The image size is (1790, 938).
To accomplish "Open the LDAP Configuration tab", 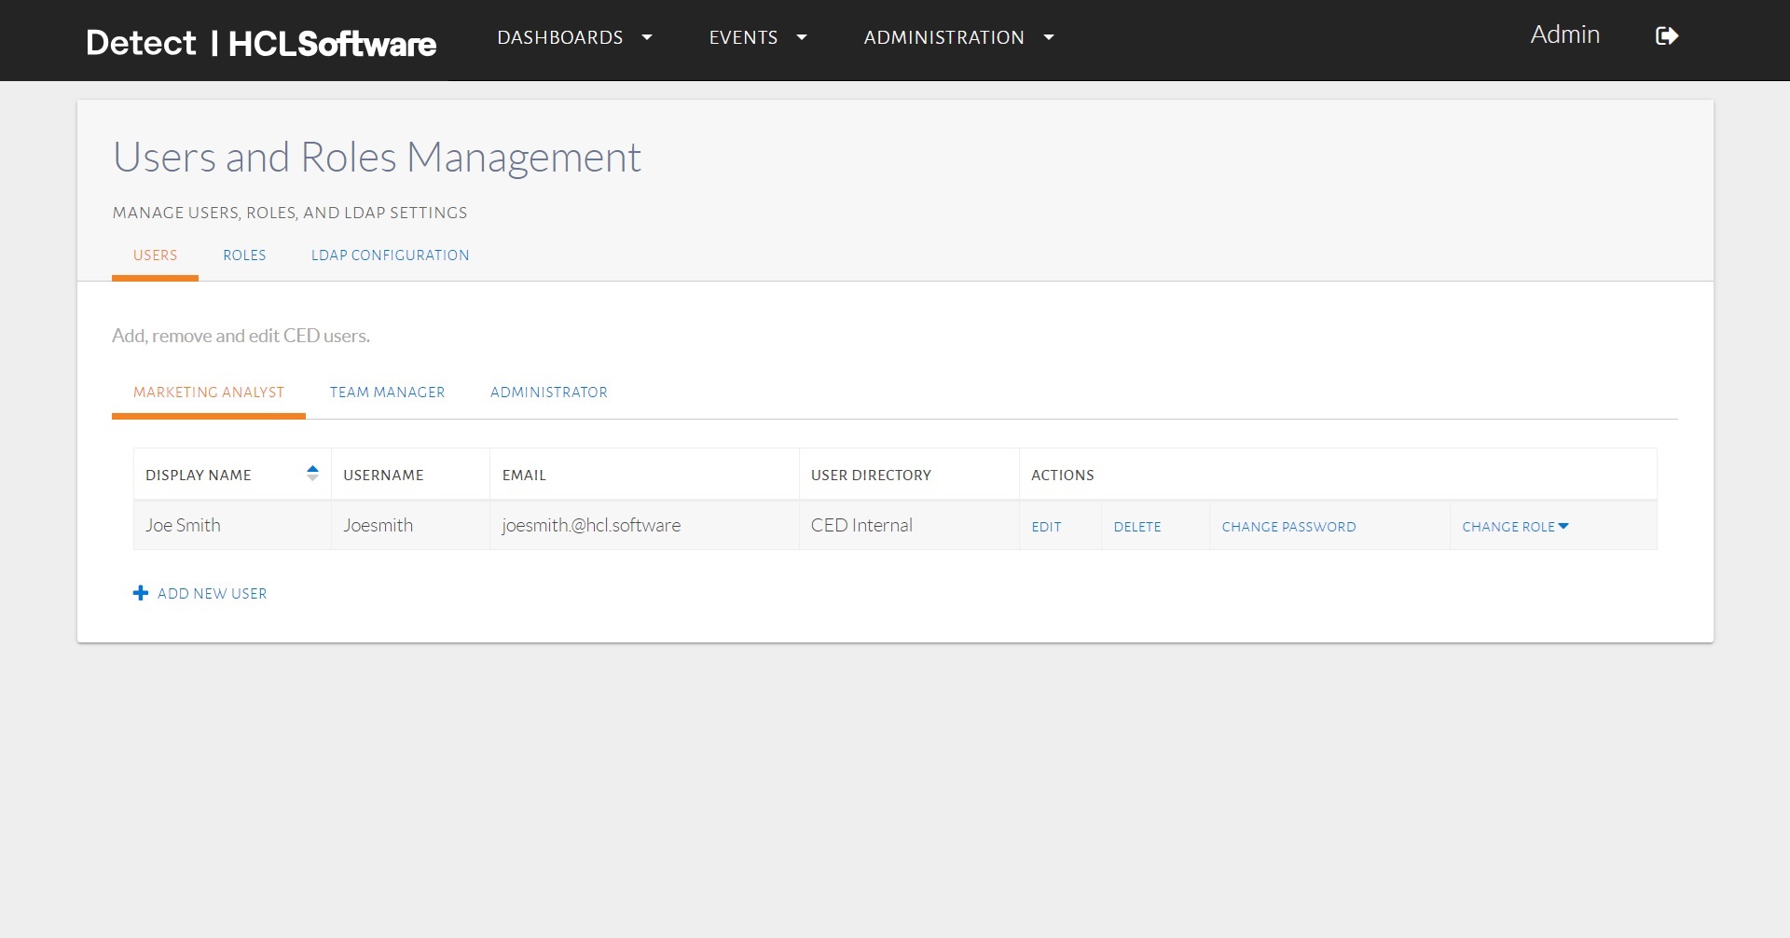I will coord(390,255).
